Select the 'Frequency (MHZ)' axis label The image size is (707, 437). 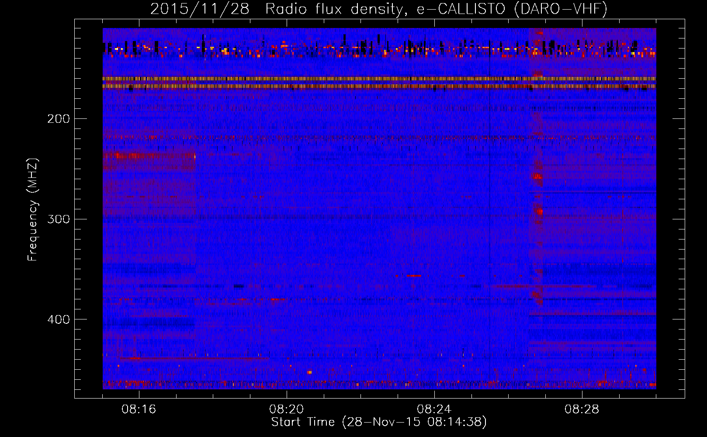33,210
